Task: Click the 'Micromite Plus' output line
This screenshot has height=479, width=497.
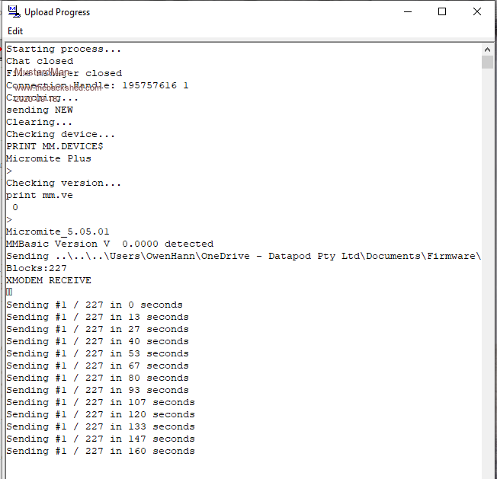Action: pyautogui.click(x=48, y=158)
